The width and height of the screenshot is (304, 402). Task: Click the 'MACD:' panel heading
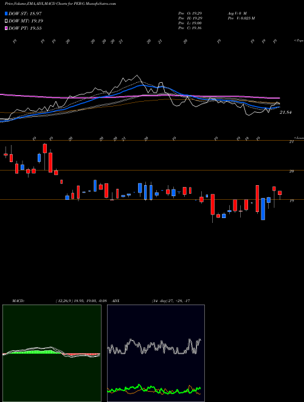coord(18,301)
